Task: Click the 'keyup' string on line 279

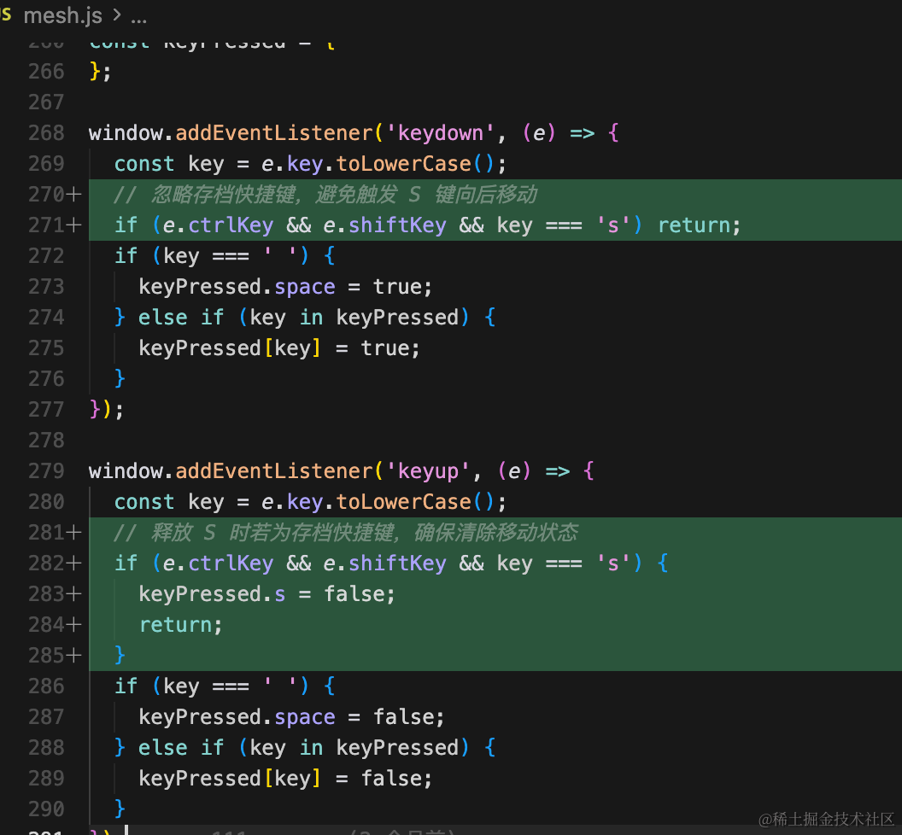Action: tap(428, 471)
